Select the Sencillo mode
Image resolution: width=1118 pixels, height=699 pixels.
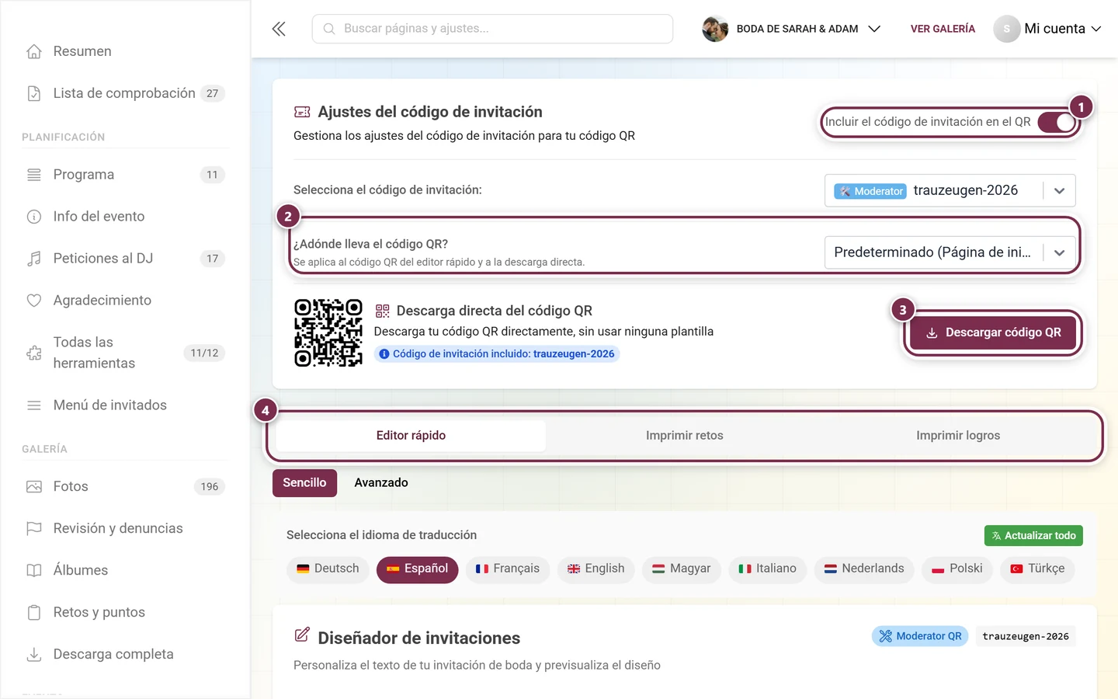click(x=304, y=483)
